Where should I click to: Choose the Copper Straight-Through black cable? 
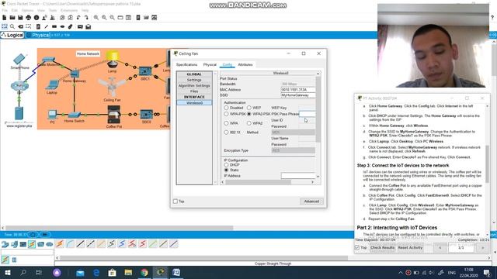[81, 244]
